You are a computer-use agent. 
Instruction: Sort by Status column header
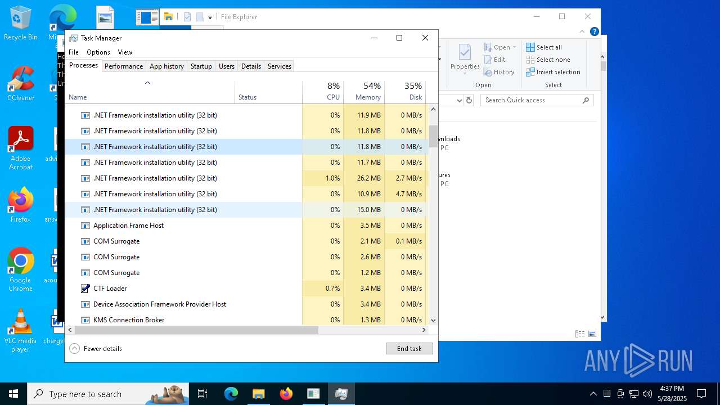click(x=268, y=92)
